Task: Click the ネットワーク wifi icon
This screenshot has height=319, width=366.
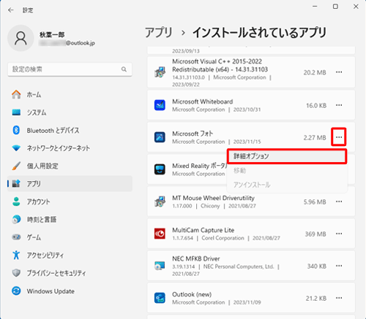Action: [x=16, y=148]
